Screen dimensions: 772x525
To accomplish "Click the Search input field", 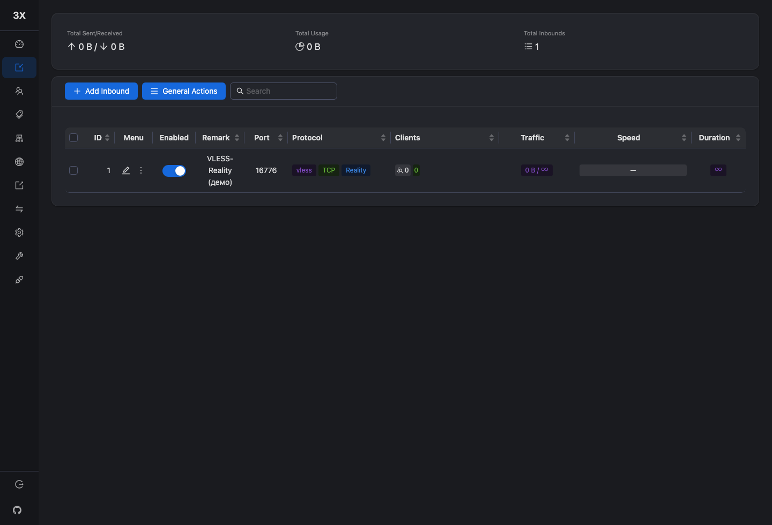I will pos(284,91).
